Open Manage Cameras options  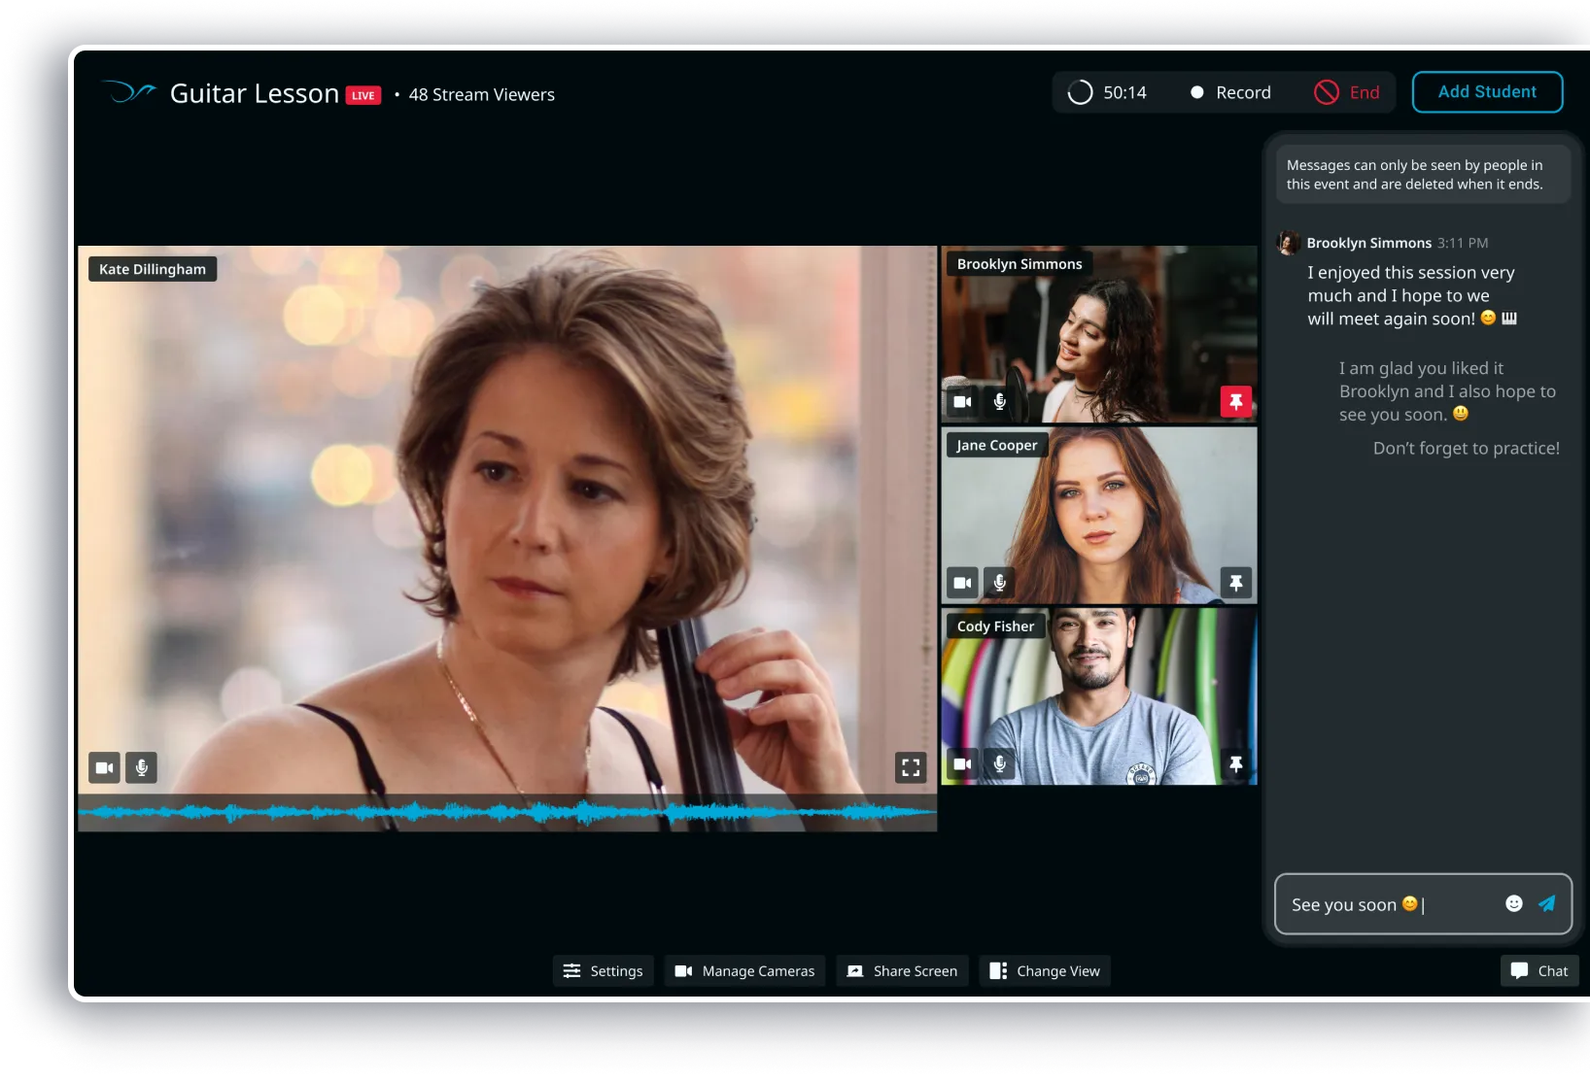(744, 971)
